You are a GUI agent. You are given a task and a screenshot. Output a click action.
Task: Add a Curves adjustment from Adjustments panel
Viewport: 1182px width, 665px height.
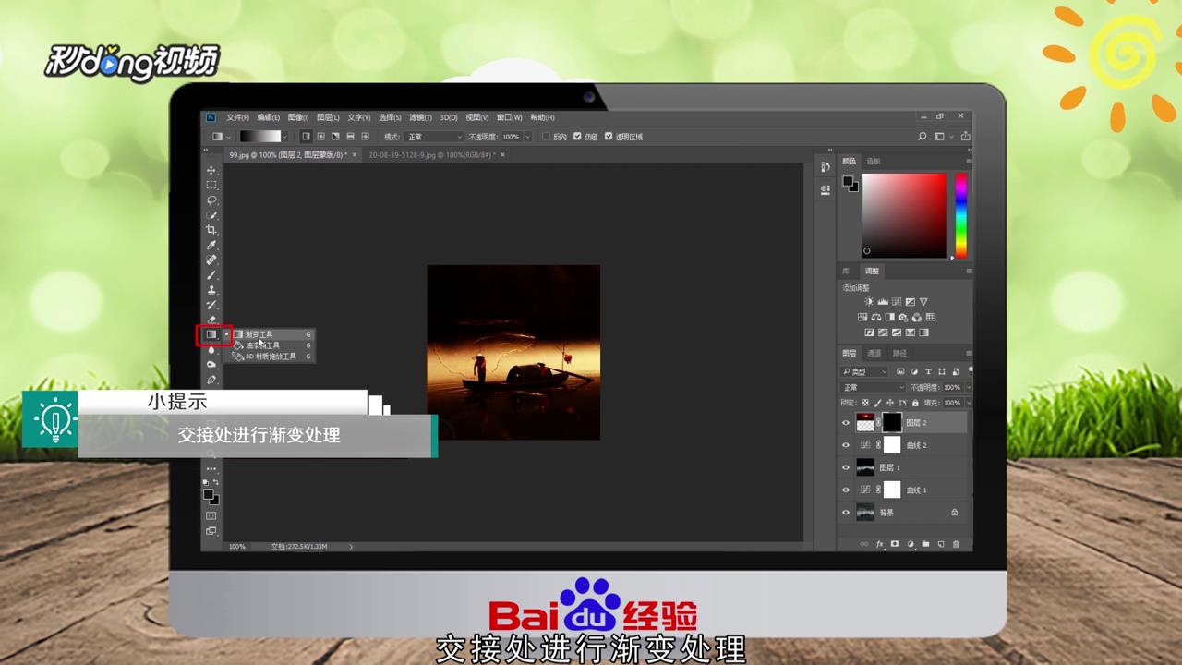click(897, 302)
